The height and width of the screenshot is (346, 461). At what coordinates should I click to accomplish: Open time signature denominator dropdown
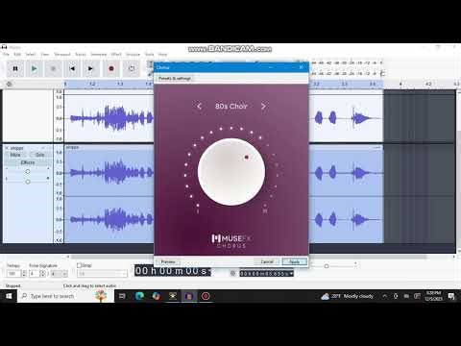tap(59, 274)
